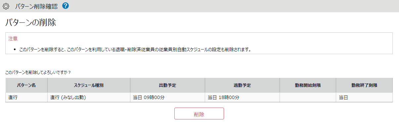Viewport: 399px width, 131px height.
Task: Open the blue help question mark icon
Action: pyautogui.click(x=66, y=6)
